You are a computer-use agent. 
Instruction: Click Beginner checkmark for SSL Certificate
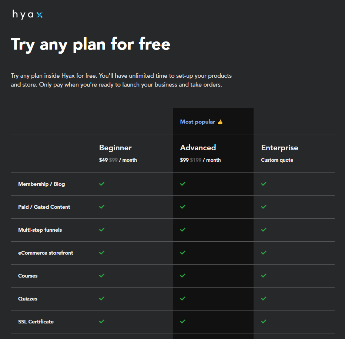point(102,322)
